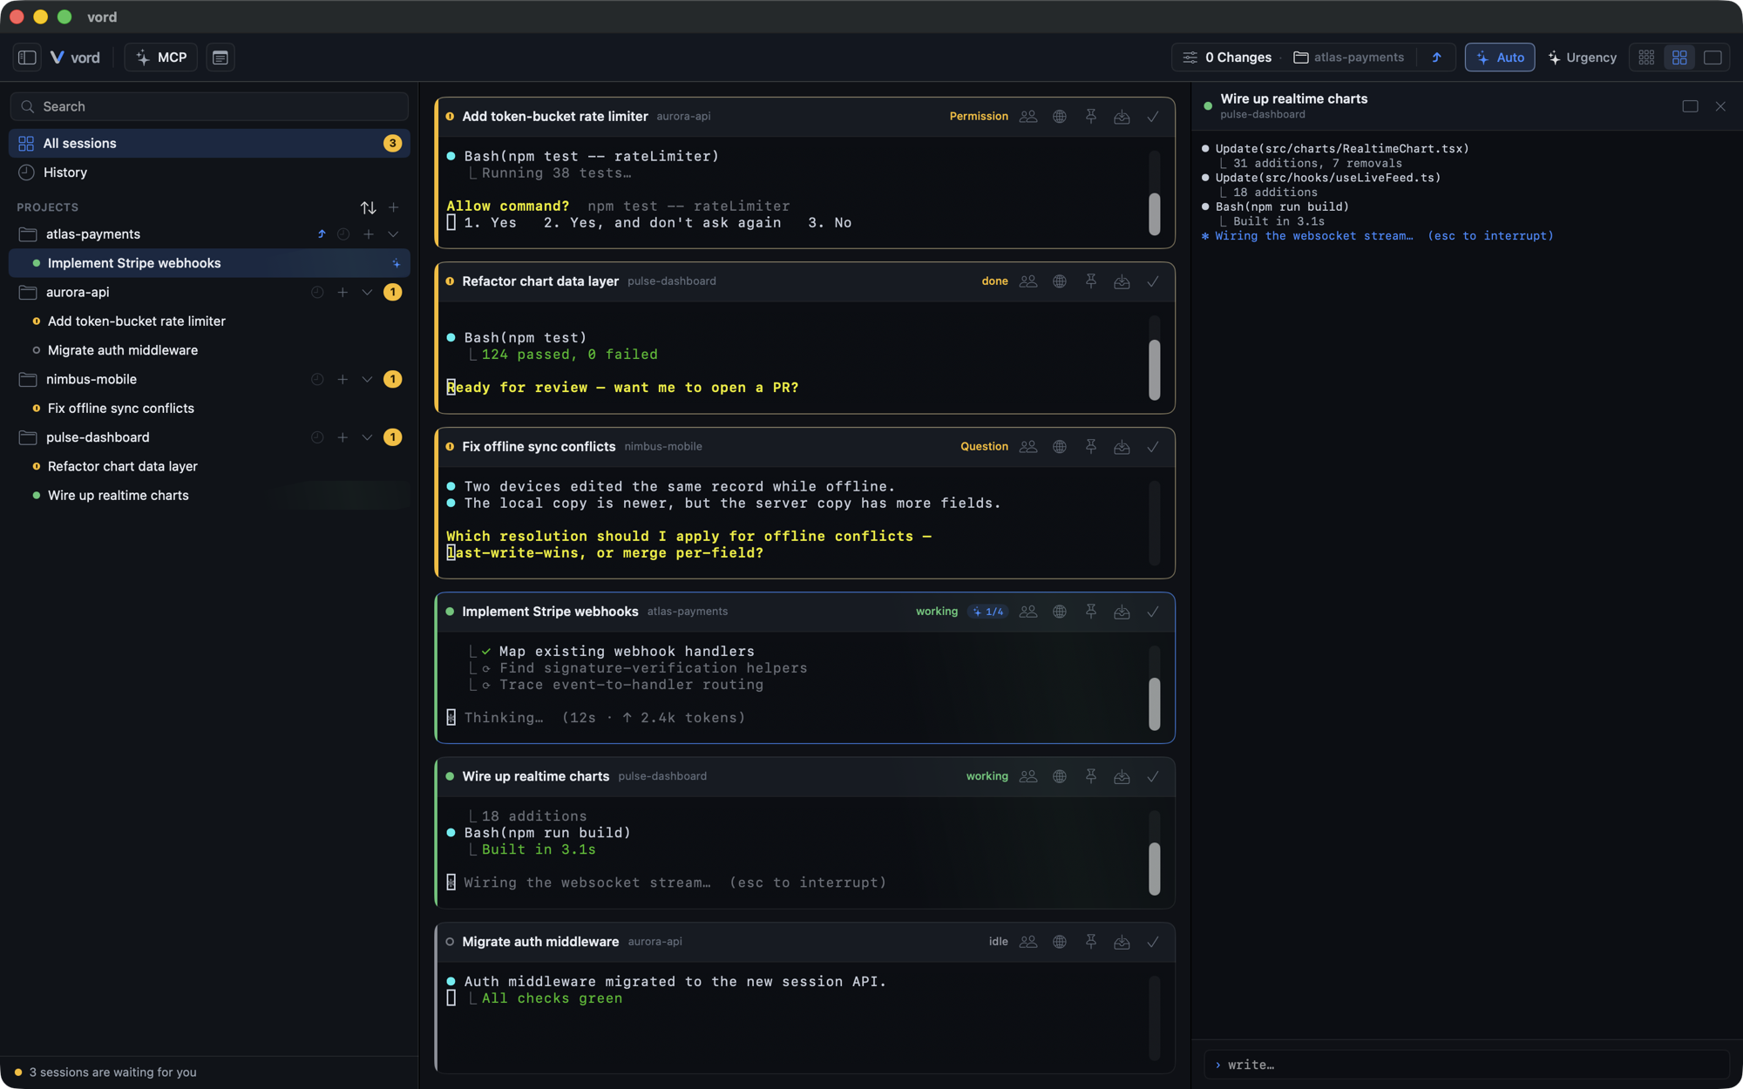Focus the Search field
The image size is (1743, 1089).
coord(209,106)
